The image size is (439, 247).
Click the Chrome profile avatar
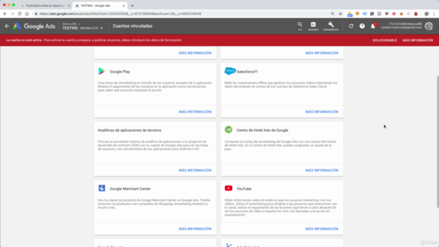click(427, 14)
